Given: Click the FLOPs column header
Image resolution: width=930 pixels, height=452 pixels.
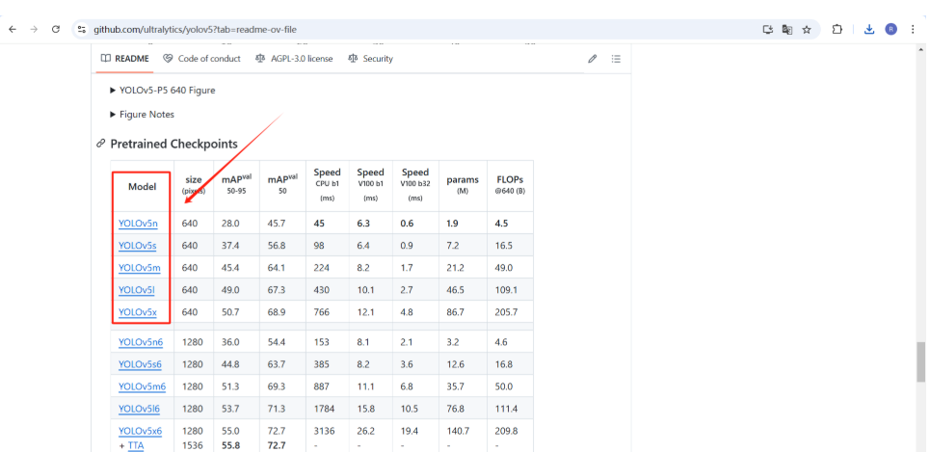Looking at the screenshot, I should (x=510, y=184).
